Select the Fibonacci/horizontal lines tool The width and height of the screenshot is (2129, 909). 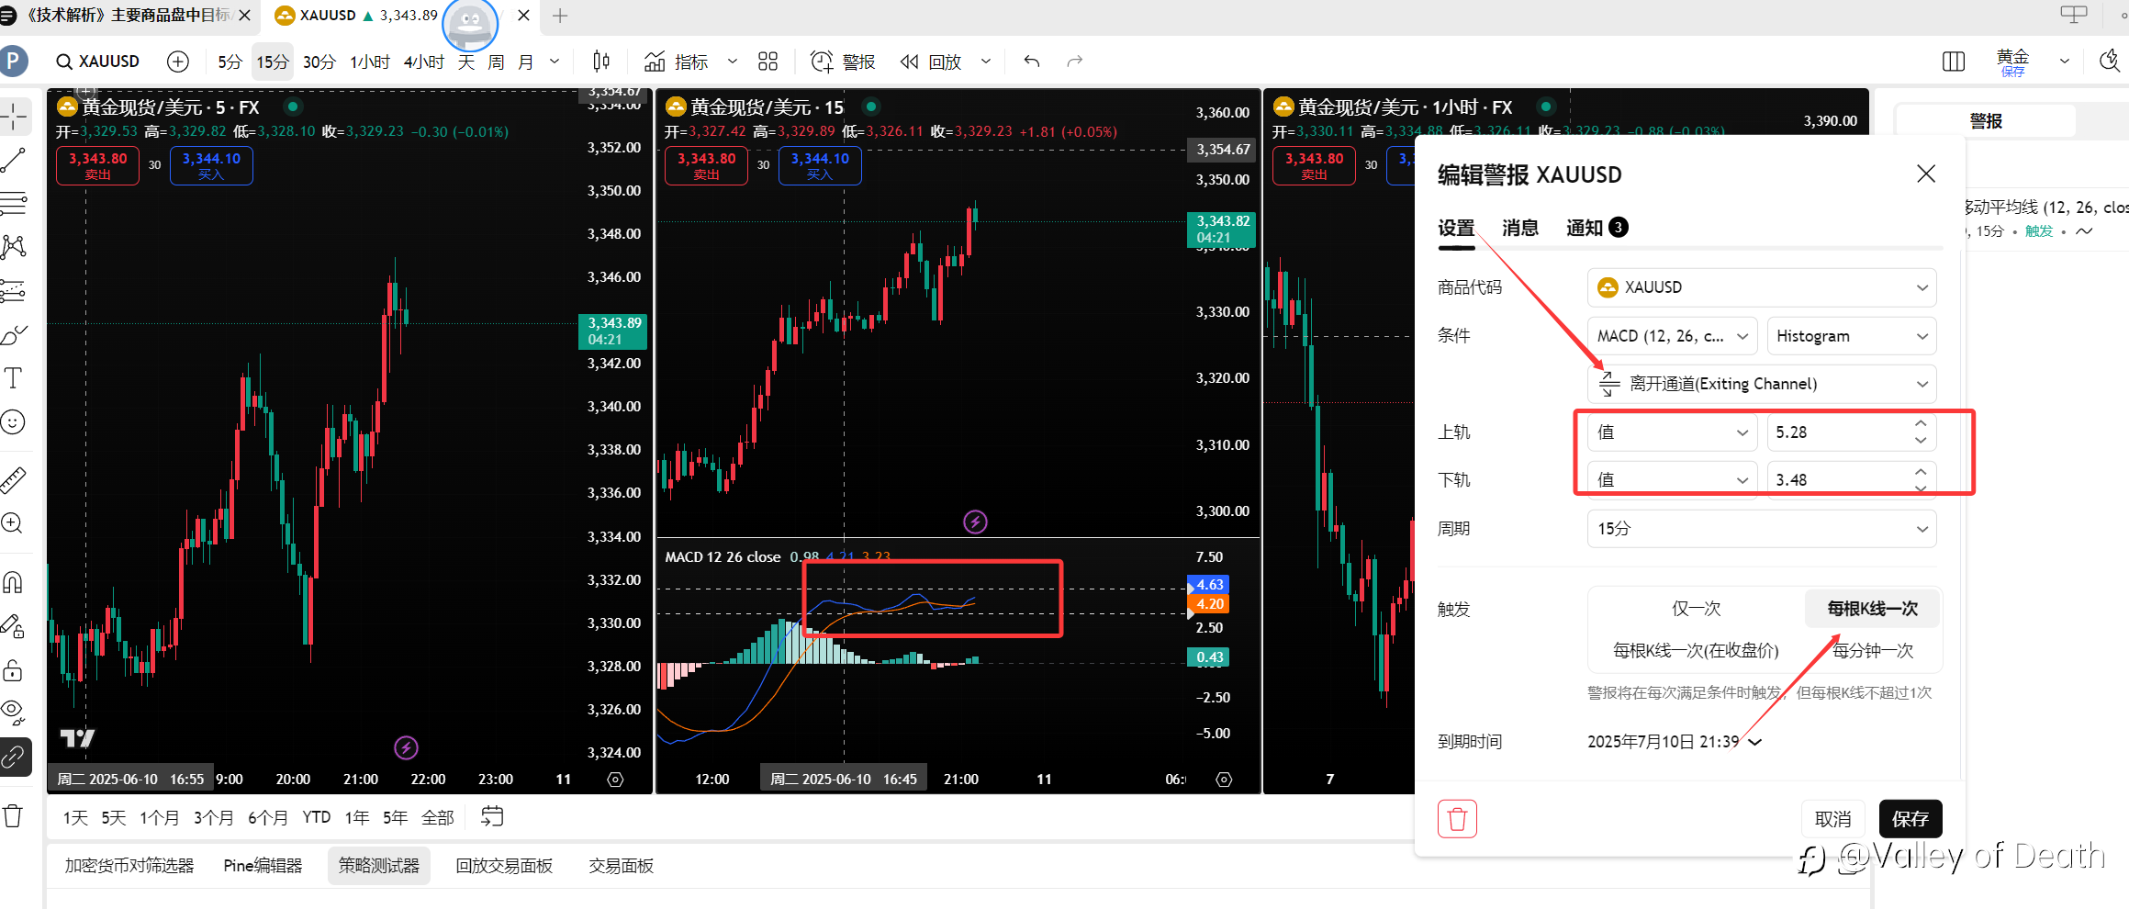(14, 203)
